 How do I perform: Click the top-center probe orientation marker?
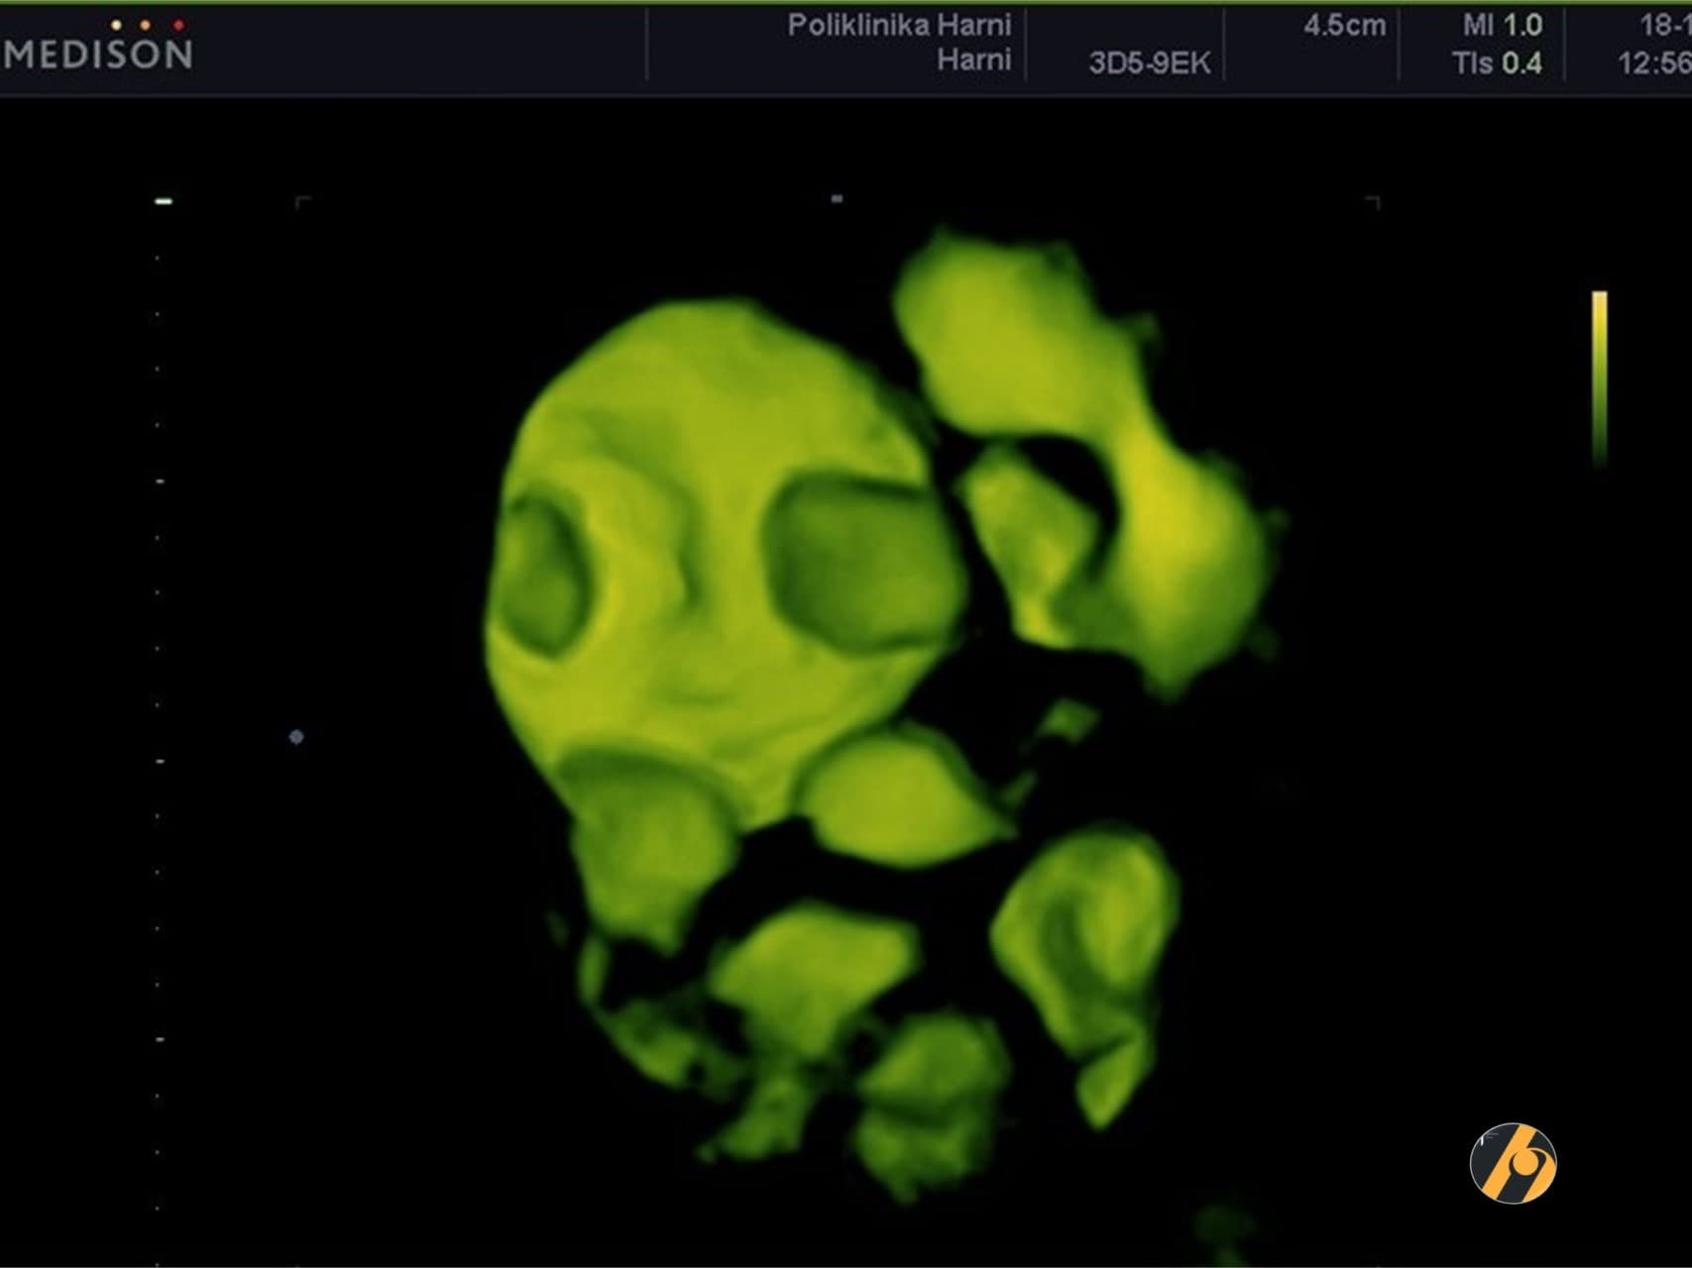(x=837, y=199)
